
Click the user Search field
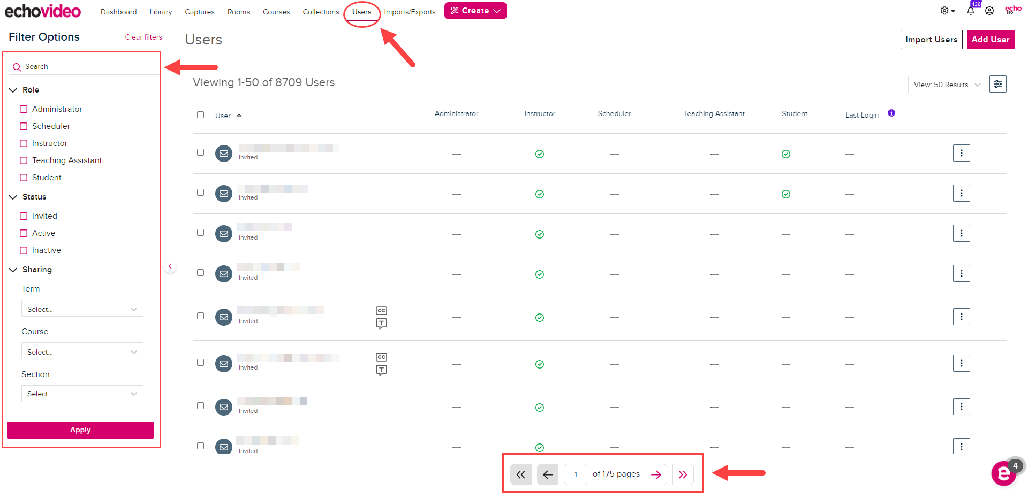[84, 66]
